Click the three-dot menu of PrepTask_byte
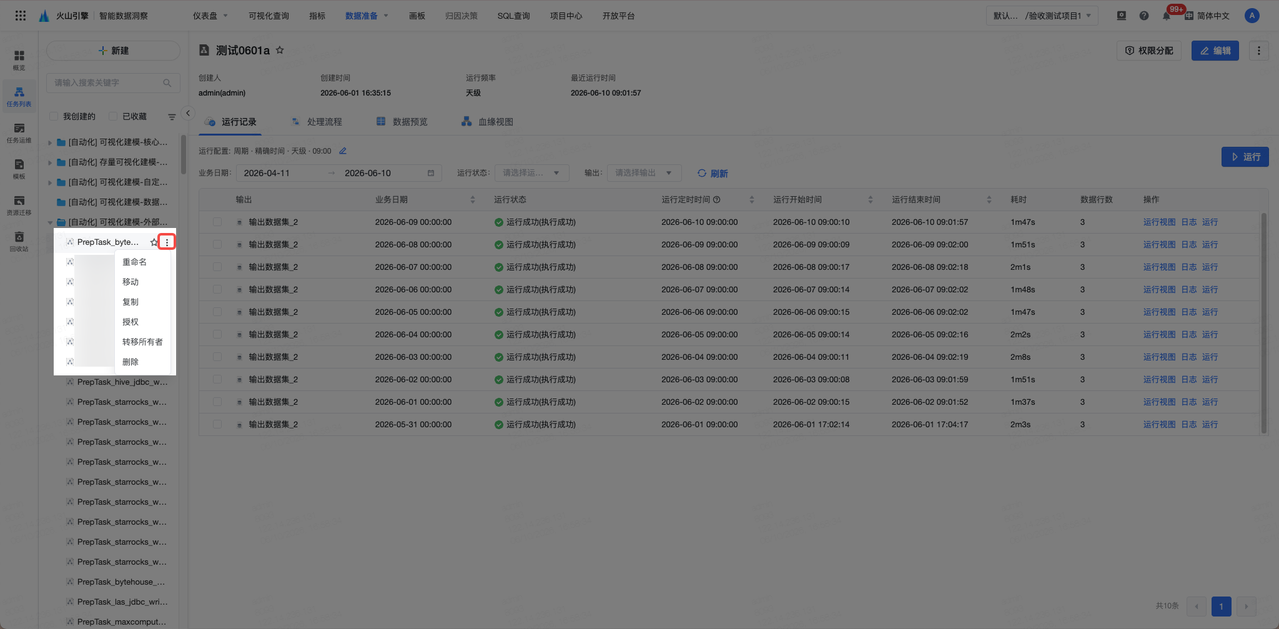Viewport: 1279px width, 629px height. click(167, 242)
